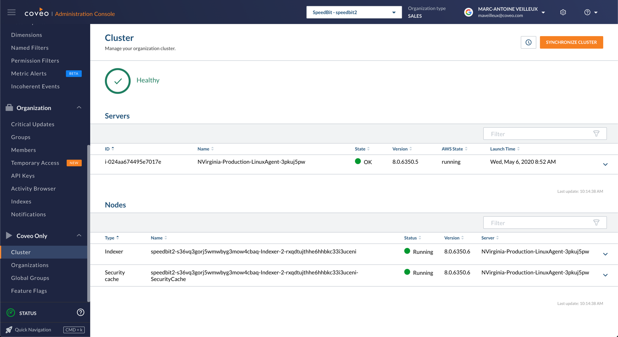Click the Nodes Filter input field
618x337 pixels.
click(x=545, y=223)
